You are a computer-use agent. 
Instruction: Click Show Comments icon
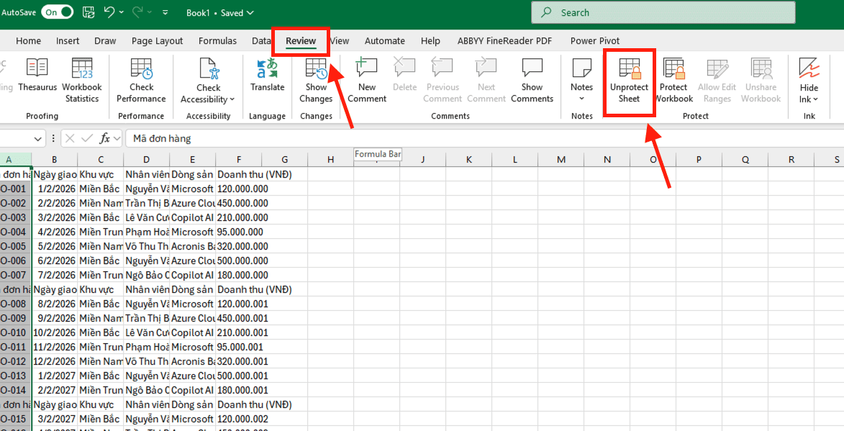tap(532, 81)
